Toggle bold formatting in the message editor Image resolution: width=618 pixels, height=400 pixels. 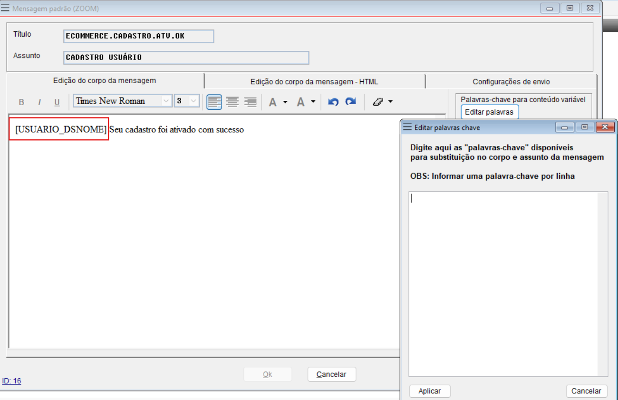[x=21, y=102]
